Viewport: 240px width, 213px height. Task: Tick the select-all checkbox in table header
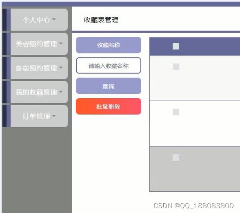click(176, 46)
